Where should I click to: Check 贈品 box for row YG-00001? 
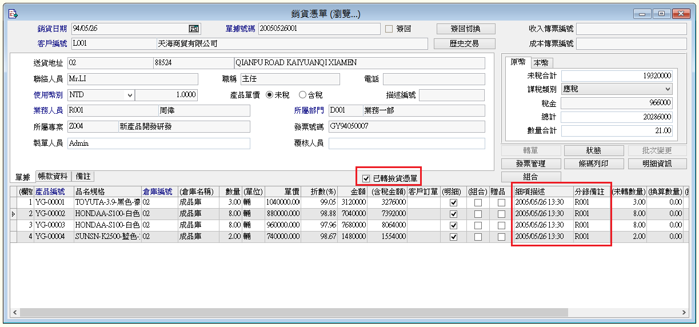pyautogui.click(x=501, y=202)
